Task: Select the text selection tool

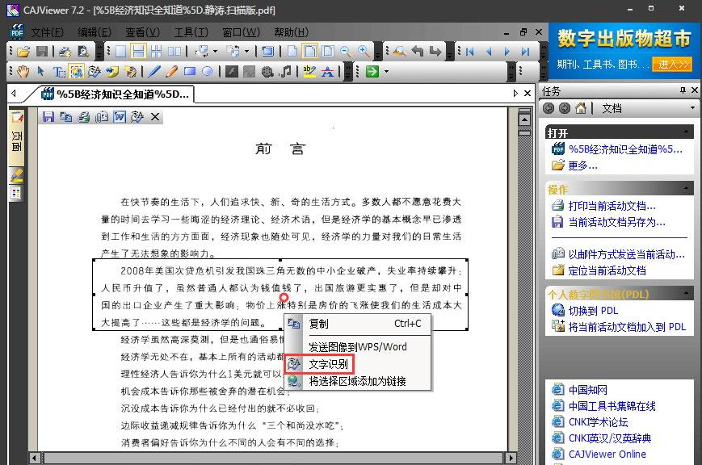Action: 59,71
